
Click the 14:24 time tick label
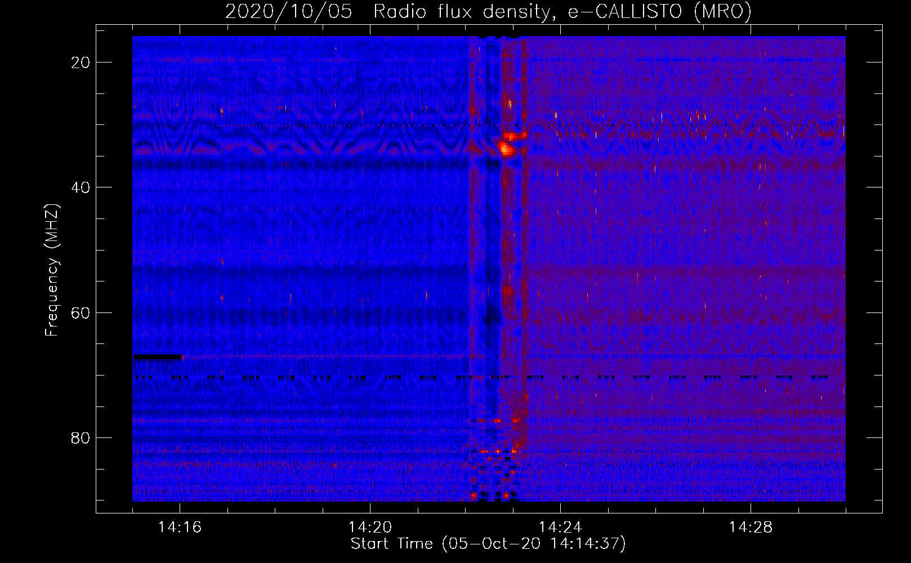561,527
